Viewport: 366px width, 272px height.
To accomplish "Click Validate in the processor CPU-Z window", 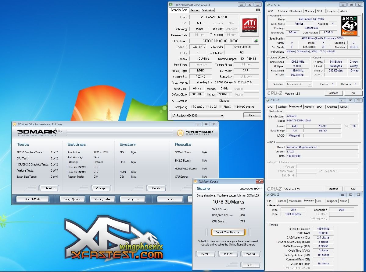I will pyautogui.click(x=333, y=93).
